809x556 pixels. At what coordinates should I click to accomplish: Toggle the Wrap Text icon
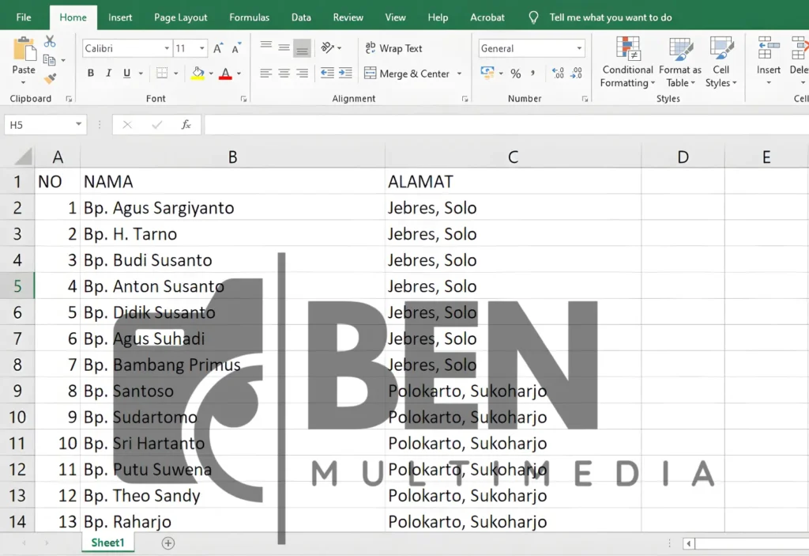(393, 47)
